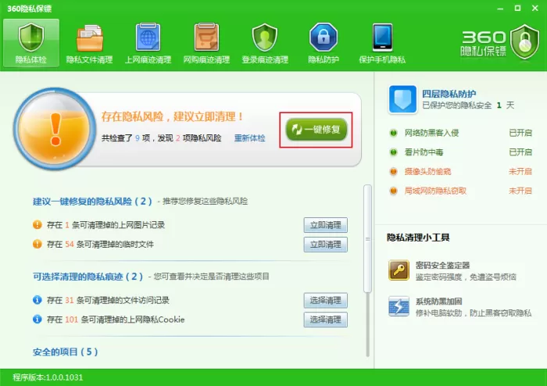Open the 隐私文件清理 folder icon tab
547x386 pixels.
(x=89, y=43)
